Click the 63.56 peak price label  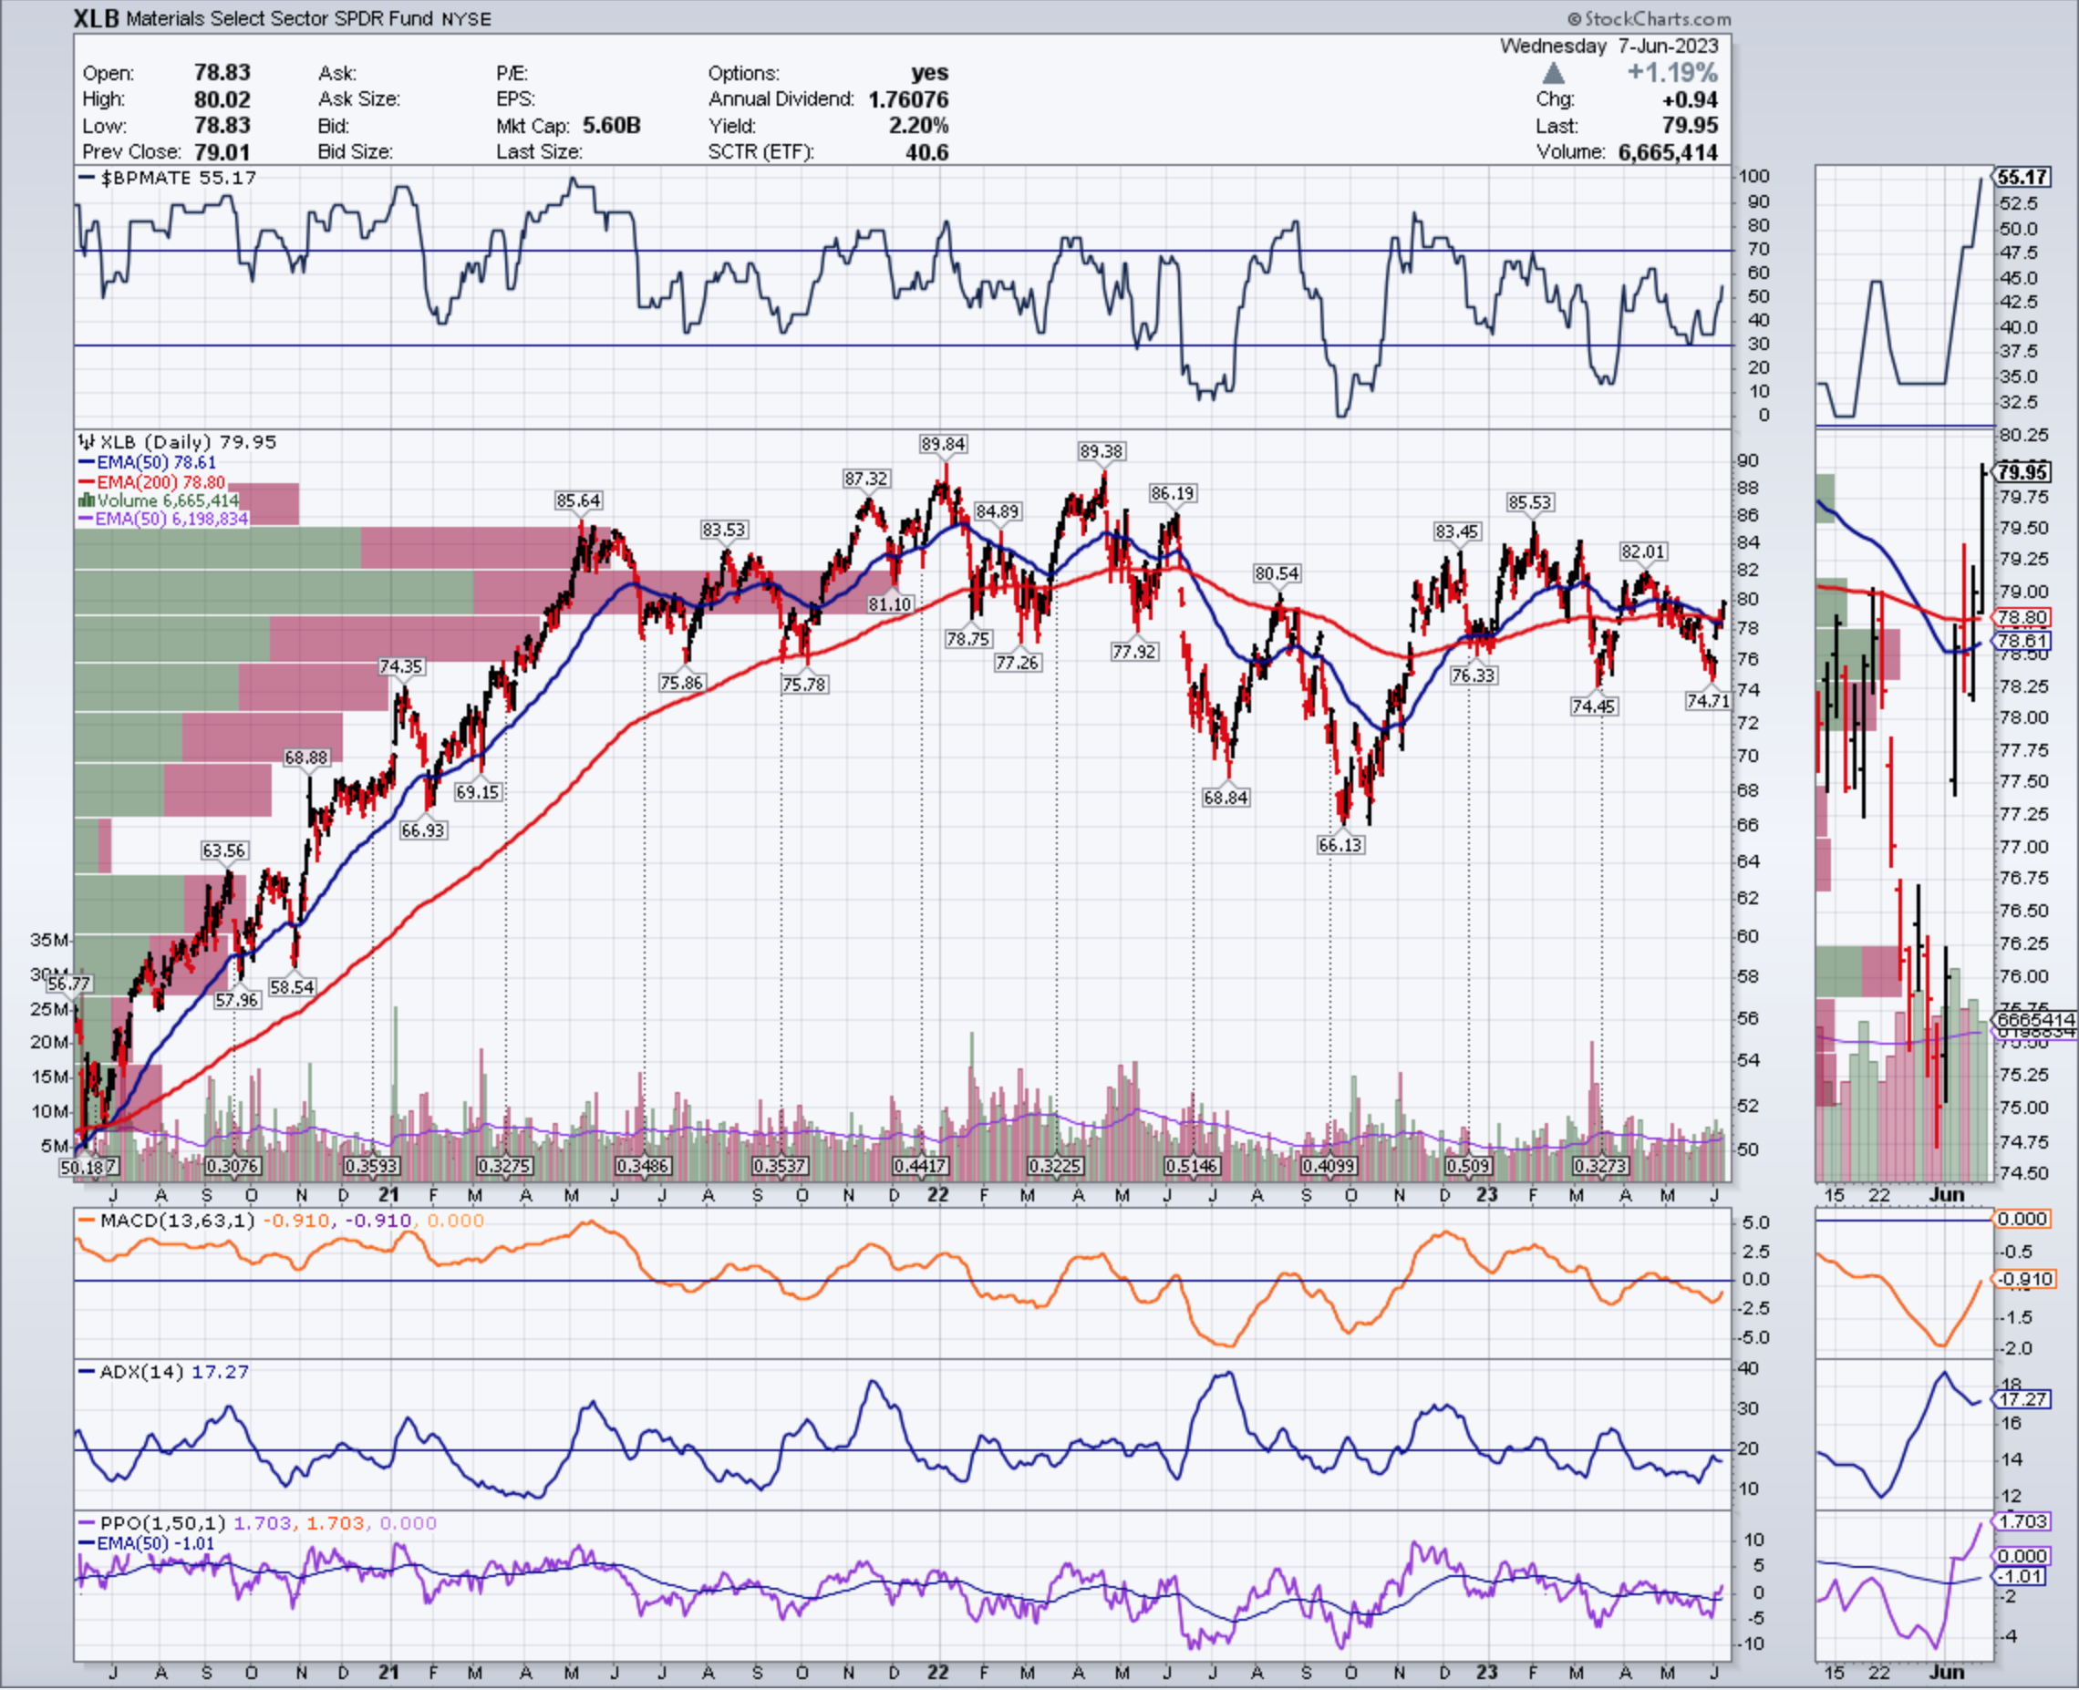[x=224, y=850]
